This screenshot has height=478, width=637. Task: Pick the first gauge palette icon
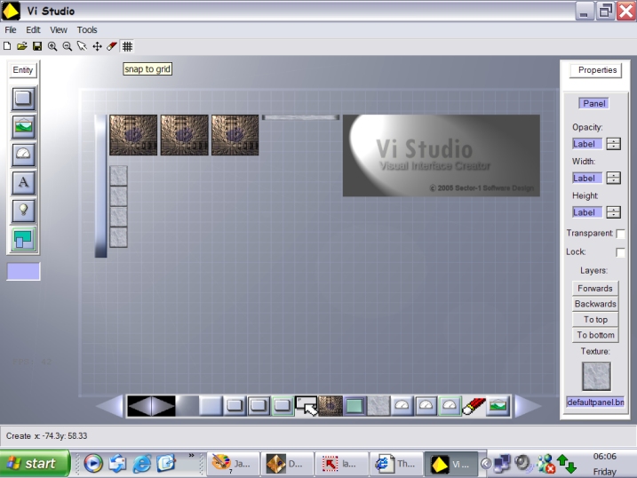click(x=402, y=406)
